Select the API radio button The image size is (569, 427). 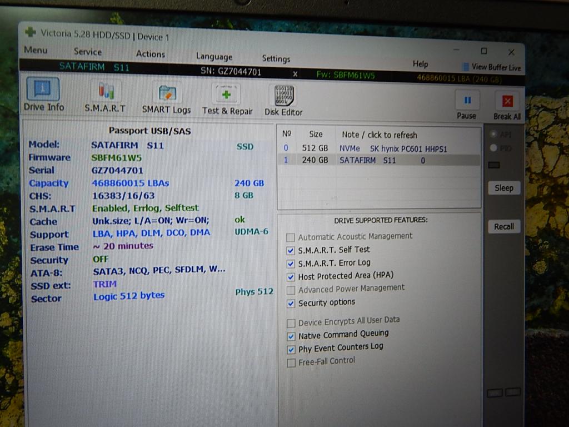pos(493,134)
